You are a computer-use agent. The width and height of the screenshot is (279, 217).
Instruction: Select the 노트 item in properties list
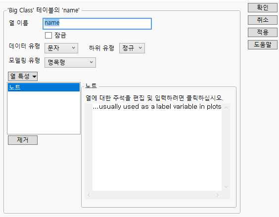44,87
